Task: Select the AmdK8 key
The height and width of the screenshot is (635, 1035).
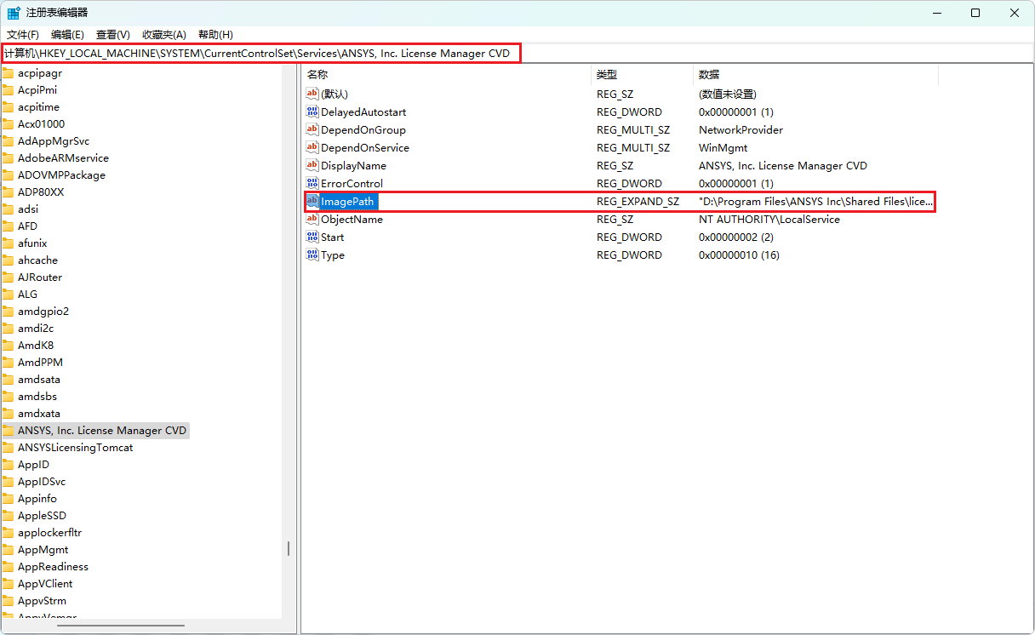Action: (x=36, y=346)
